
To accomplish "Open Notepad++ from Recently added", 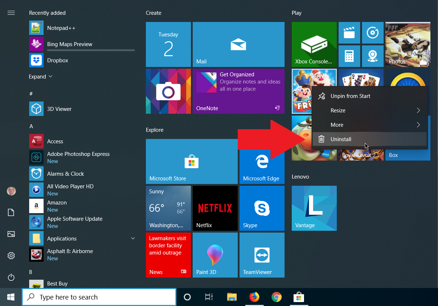I will 82,28.
